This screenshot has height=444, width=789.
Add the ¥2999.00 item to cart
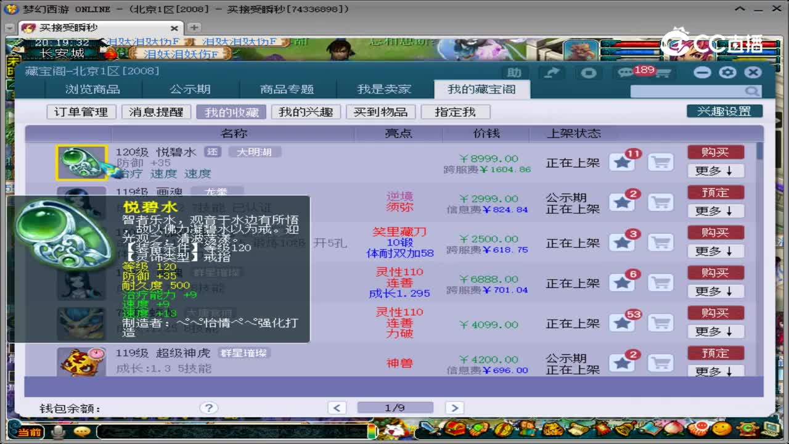tap(661, 202)
